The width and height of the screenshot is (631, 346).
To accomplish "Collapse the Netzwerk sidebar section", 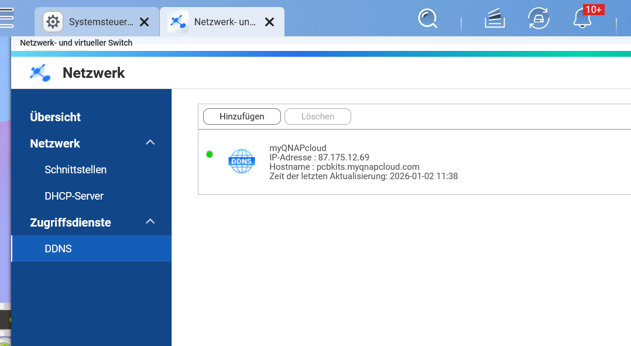I will [x=150, y=143].
